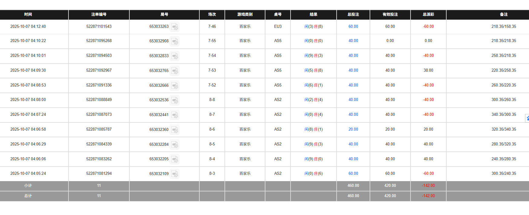529x215 pixels.
Task: Click replay icon next to 653032765
Action: [175, 71]
